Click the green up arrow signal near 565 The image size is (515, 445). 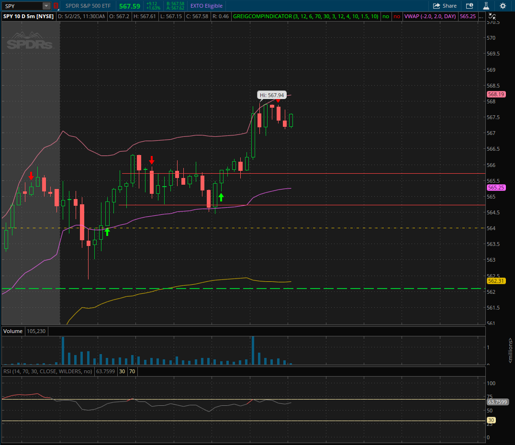pyautogui.click(x=221, y=197)
